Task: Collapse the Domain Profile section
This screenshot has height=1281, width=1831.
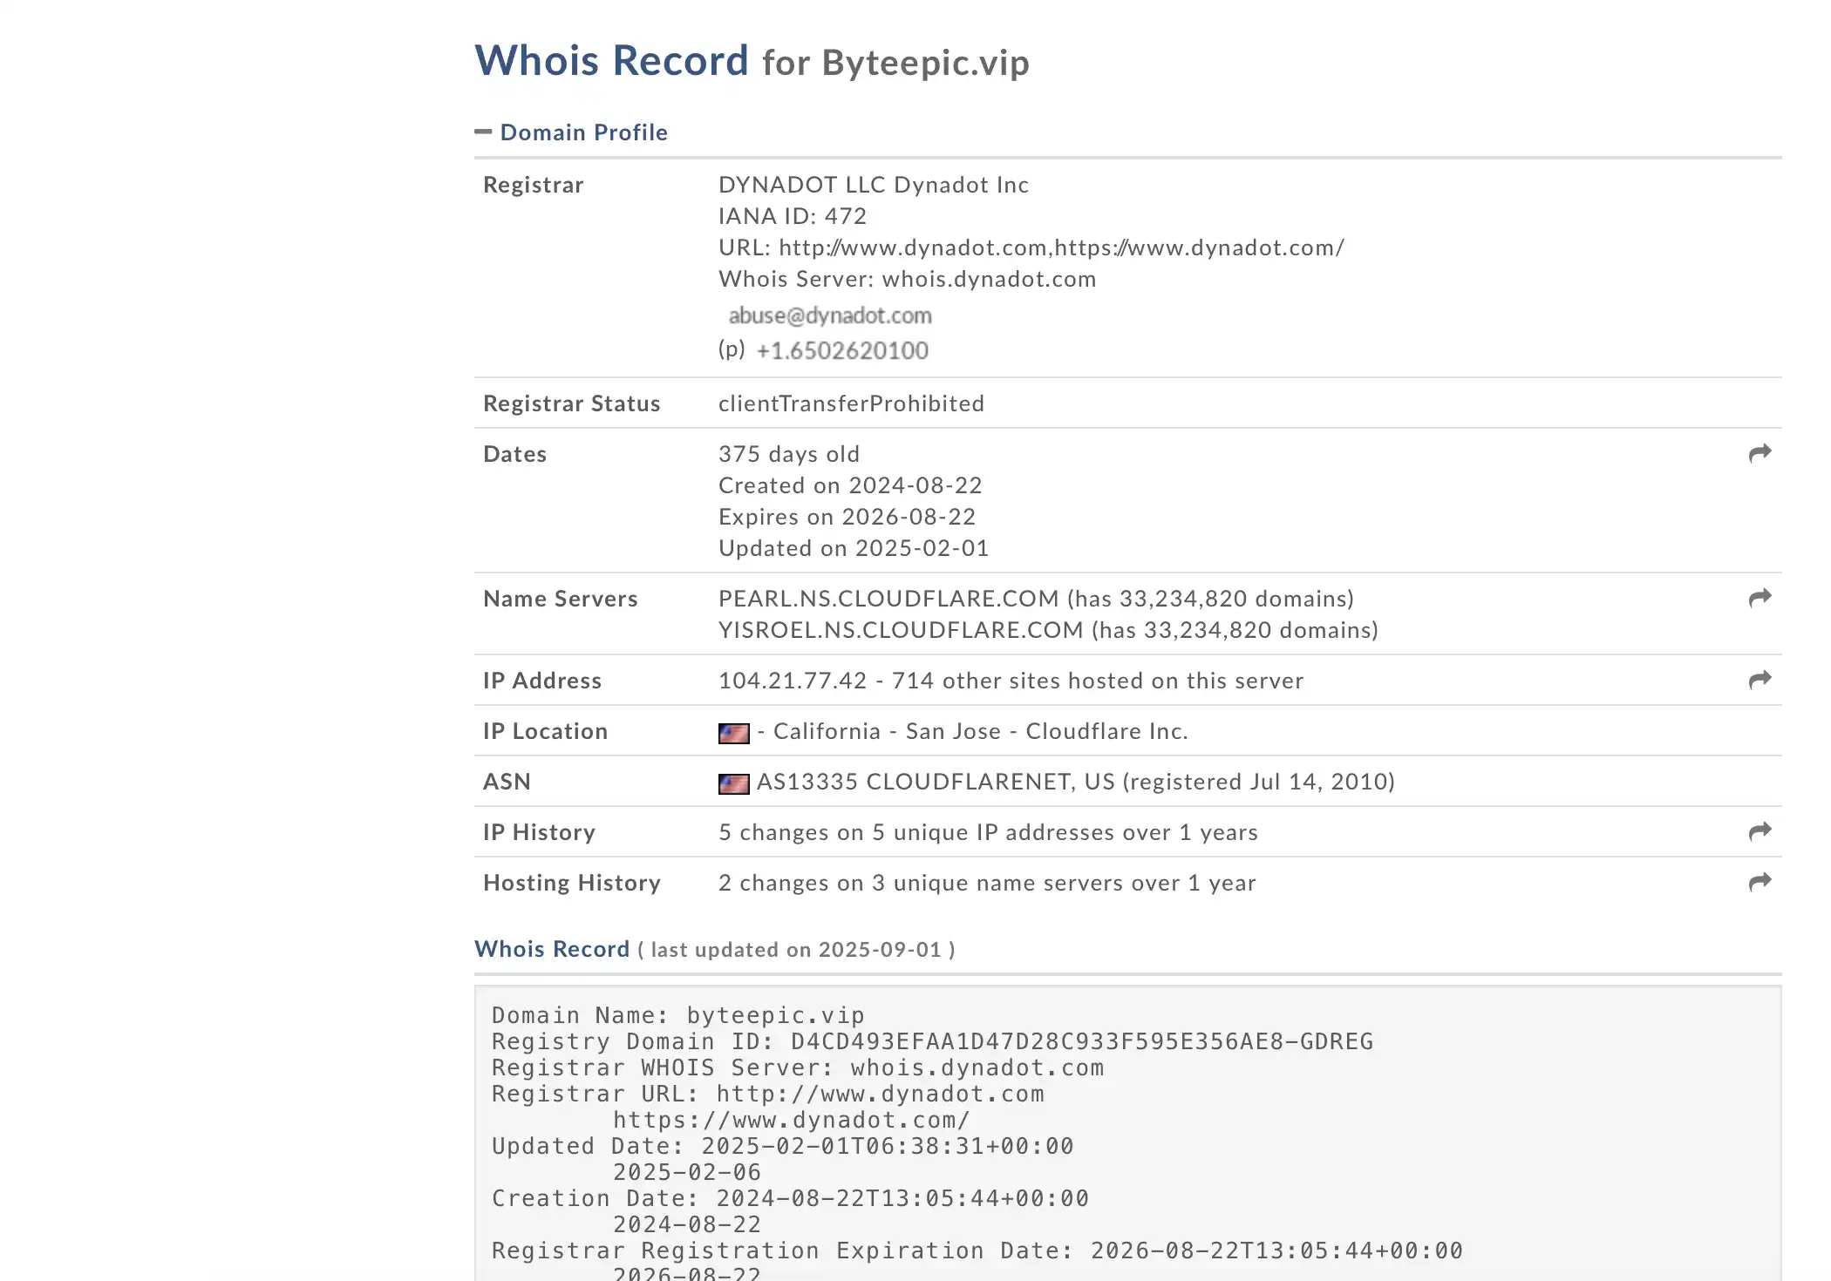Action: click(483, 132)
